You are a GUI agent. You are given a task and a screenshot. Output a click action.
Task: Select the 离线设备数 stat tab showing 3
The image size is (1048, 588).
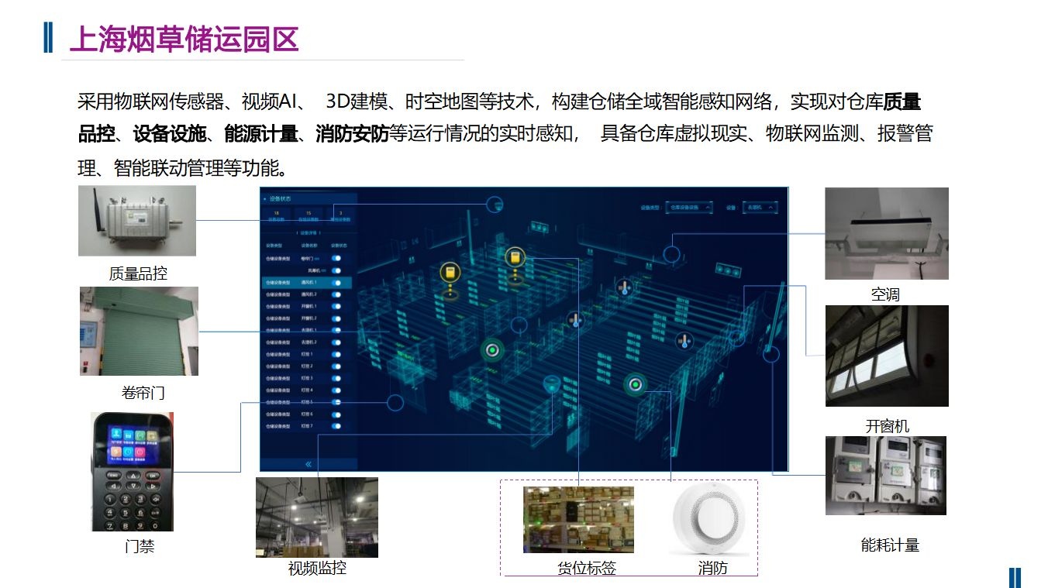pos(341,215)
